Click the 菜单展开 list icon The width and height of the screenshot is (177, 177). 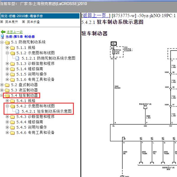click(x=1, y=22)
